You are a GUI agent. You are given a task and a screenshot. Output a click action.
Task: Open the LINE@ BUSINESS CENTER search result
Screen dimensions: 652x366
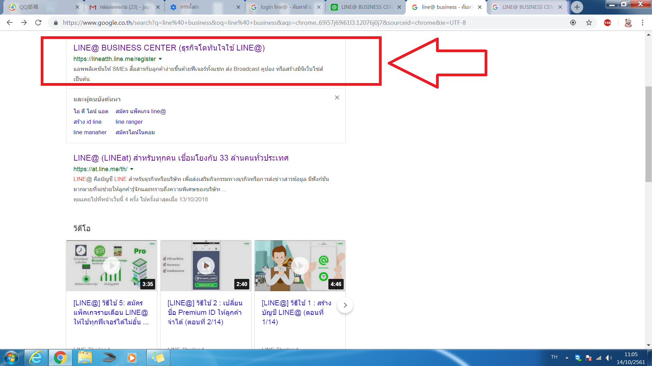click(x=169, y=48)
